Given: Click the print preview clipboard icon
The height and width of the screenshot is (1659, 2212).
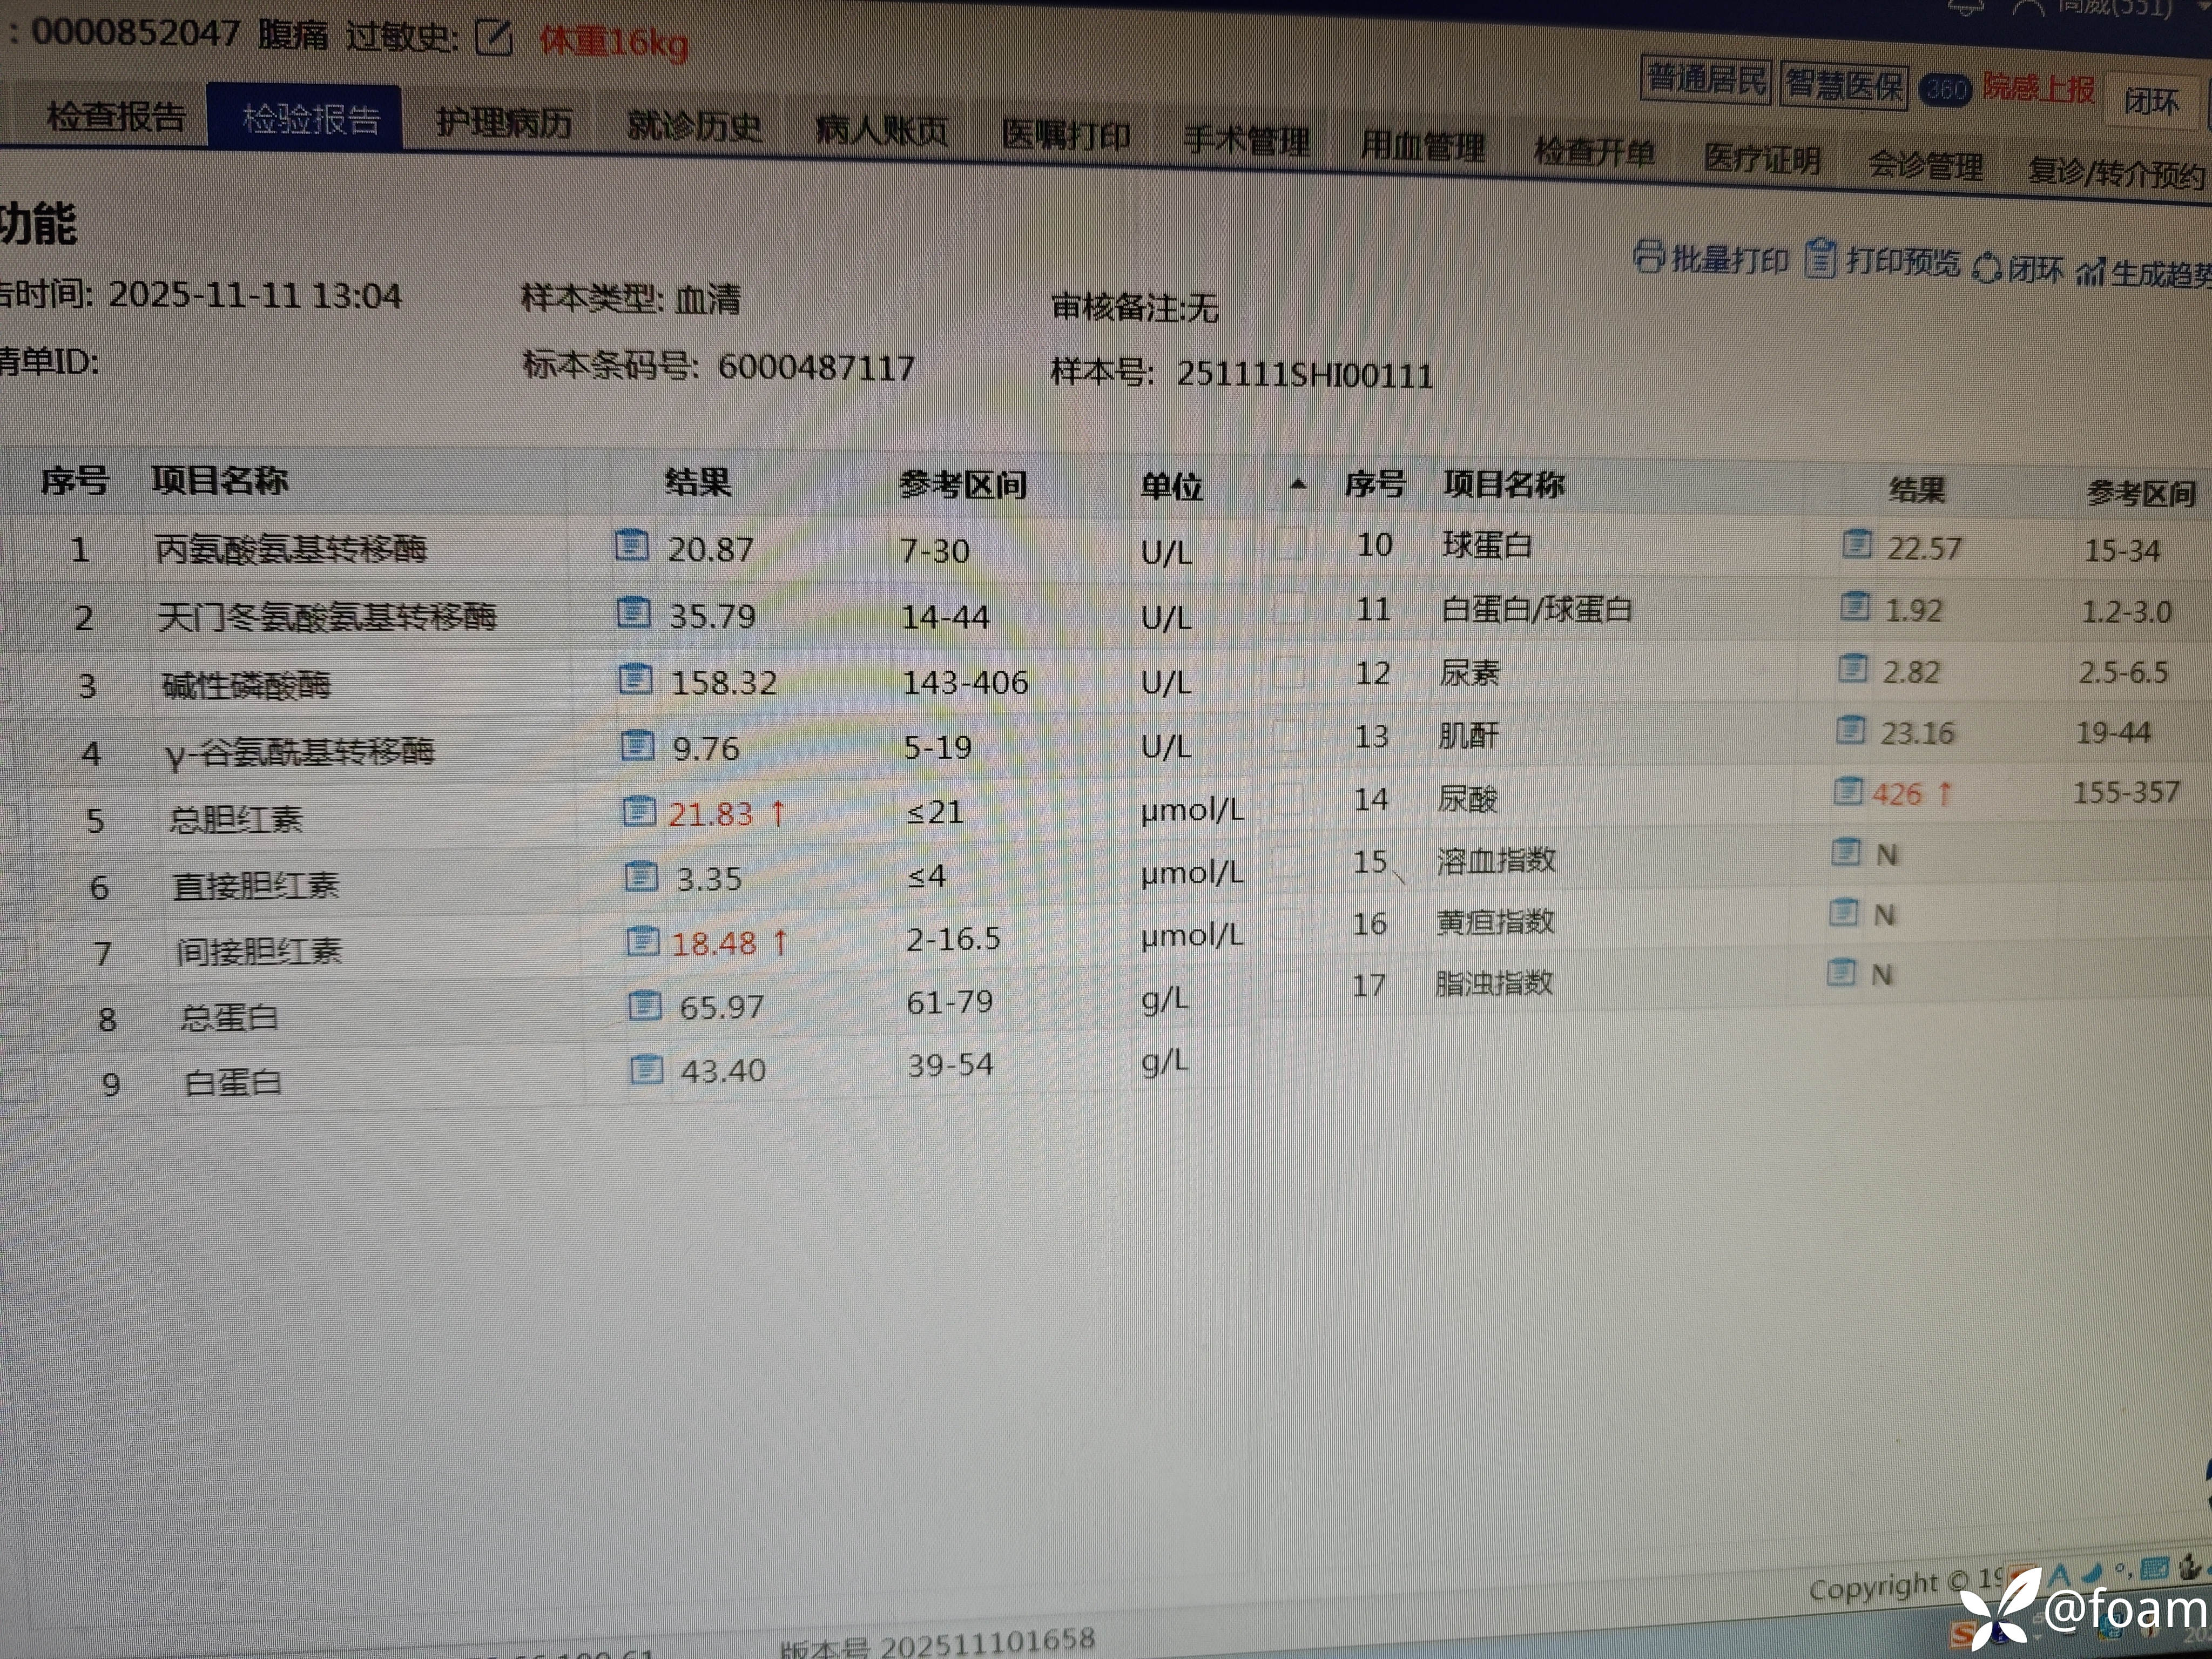Looking at the screenshot, I should click(1821, 259).
